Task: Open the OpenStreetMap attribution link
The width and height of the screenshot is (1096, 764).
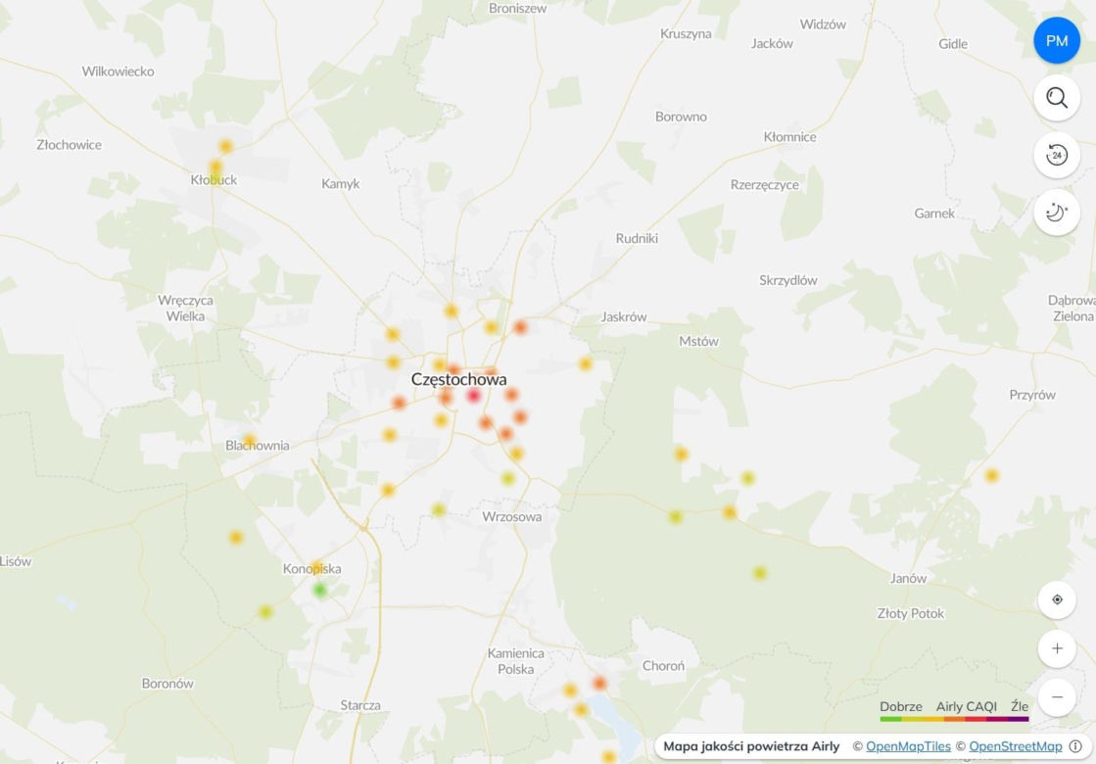Action: point(1015,746)
